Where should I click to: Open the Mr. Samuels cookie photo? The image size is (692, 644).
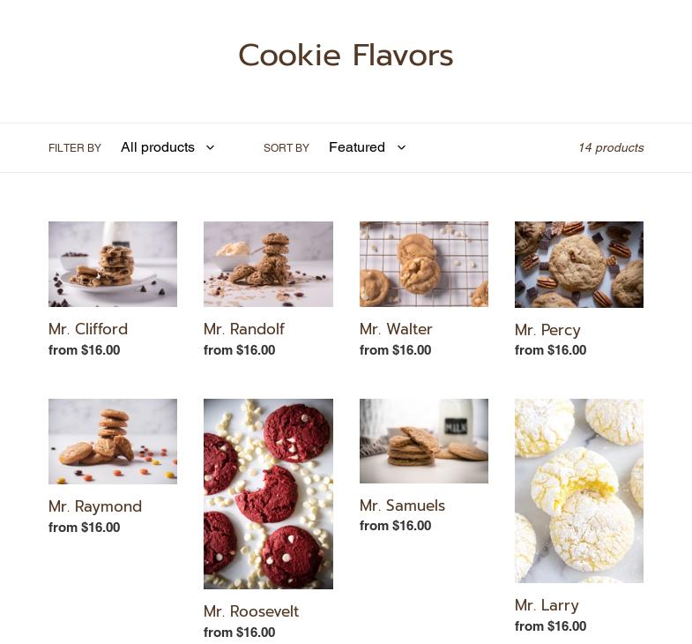pos(424,441)
